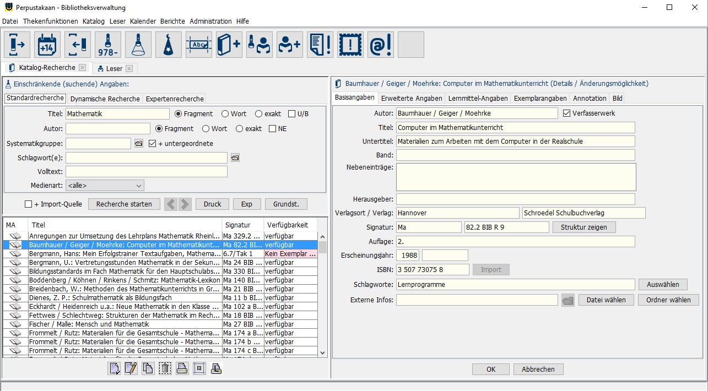Open Systematikgruppe folder picker
The width and height of the screenshot is (708, 391).
pyautogui.click(x=139, y=144)
